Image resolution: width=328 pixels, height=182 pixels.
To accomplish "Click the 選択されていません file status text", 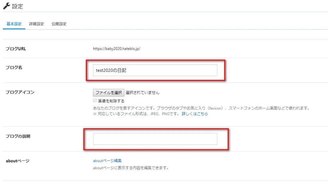I will coord(143,92).
